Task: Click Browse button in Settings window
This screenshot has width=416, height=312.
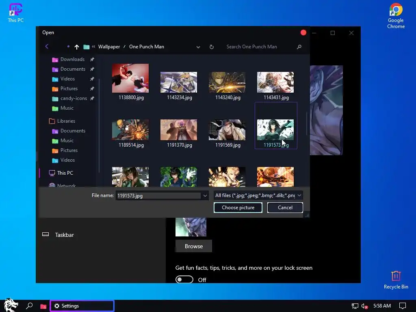Action: pyautogui.click(x=194, y=246)
